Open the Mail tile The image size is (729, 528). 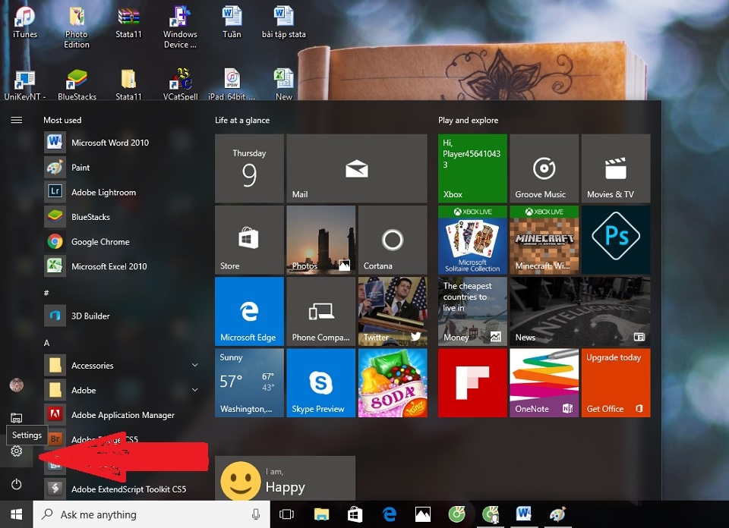[x=356, y=168]
